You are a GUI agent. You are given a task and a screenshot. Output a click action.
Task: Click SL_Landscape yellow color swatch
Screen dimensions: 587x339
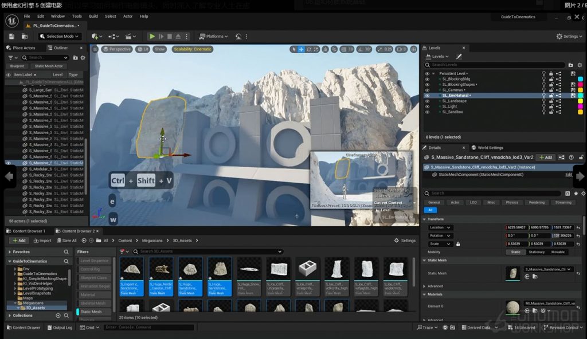580,101
